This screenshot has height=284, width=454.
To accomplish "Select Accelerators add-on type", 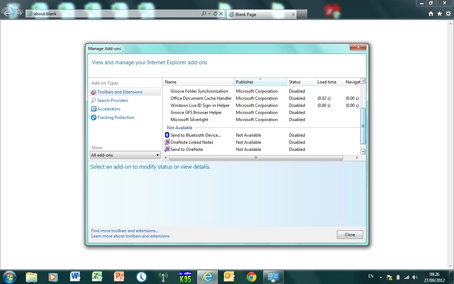I will (x=109, y=109).
